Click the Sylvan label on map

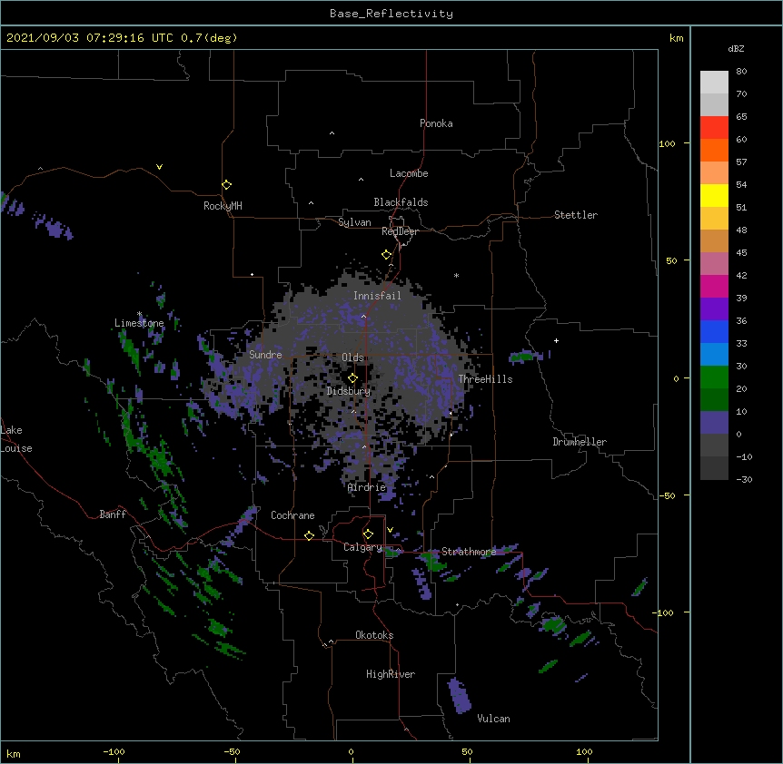point(354,222)
